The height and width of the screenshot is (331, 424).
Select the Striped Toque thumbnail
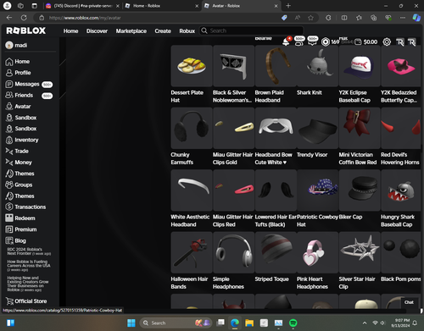[x=276, y=252]
